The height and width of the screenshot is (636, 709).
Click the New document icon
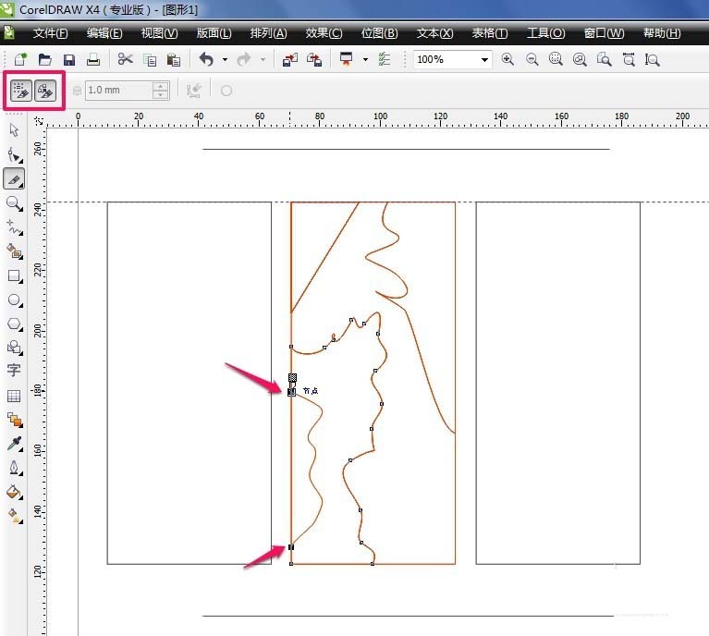coord(20,59)
